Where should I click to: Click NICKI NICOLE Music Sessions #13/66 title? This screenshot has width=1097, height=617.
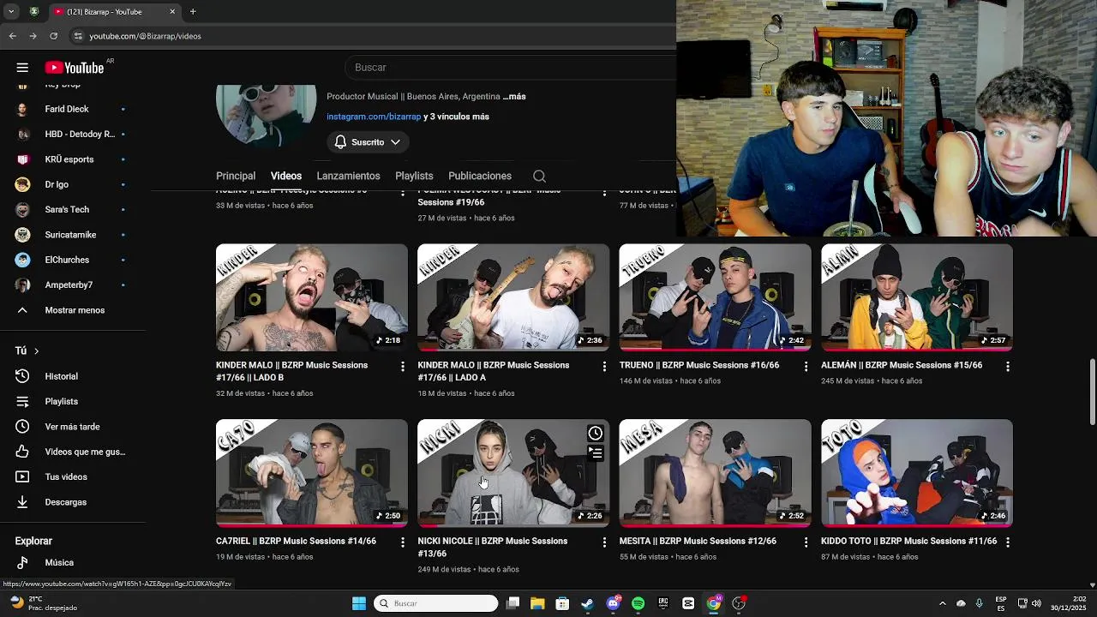[493, 548]
